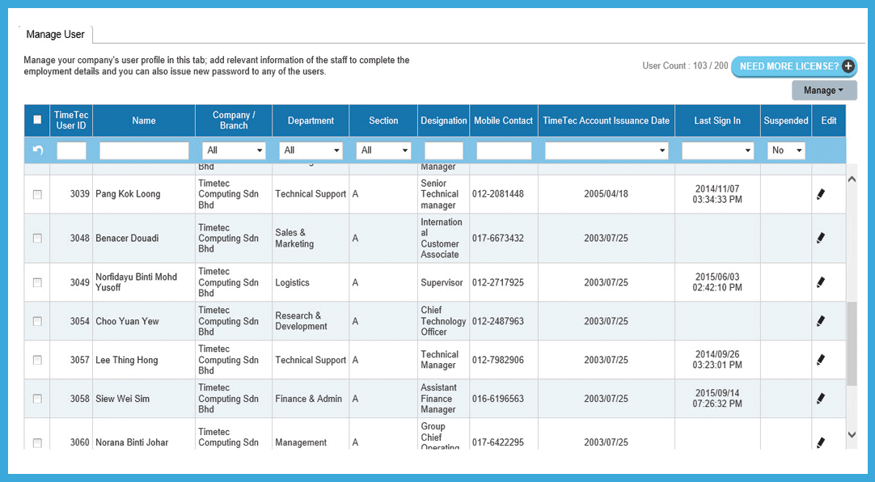Click plus icon on Need More License

pyautogui.click(x=848, y=66)
